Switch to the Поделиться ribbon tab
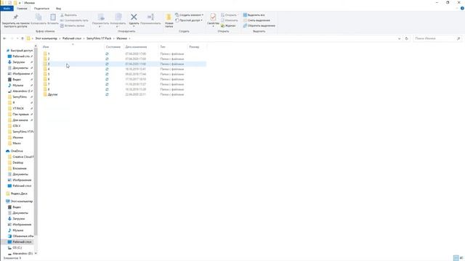Image resolution: width=465 pixels, height=261 pixels. pos(41,9)
